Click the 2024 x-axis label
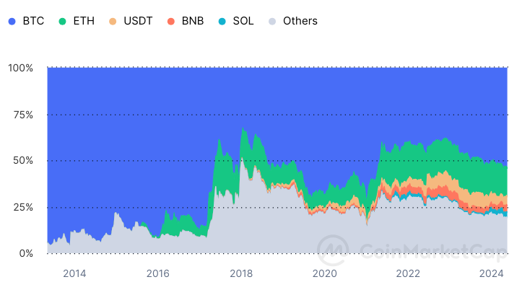The height and width of the screenshot is (290, 522). tap(492, 273)
